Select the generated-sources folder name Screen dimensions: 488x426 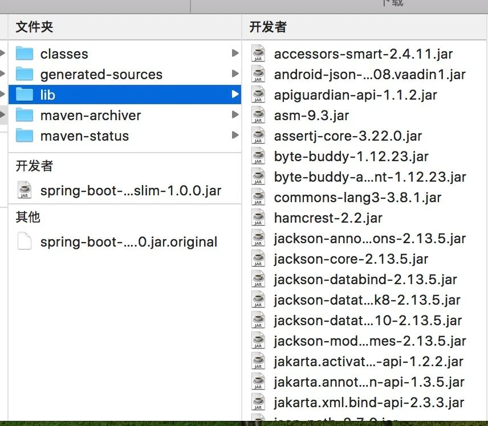pyautogui.click(x=101, y=75)
